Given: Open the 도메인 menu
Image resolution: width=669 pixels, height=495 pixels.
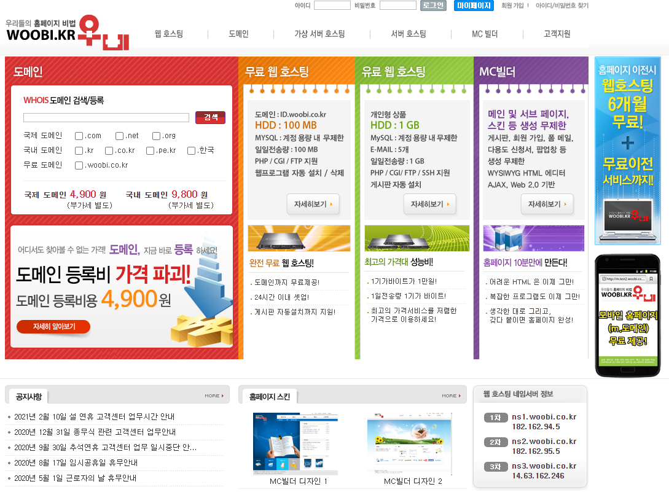Looking at the screenshot, I should tap(238, 34).
